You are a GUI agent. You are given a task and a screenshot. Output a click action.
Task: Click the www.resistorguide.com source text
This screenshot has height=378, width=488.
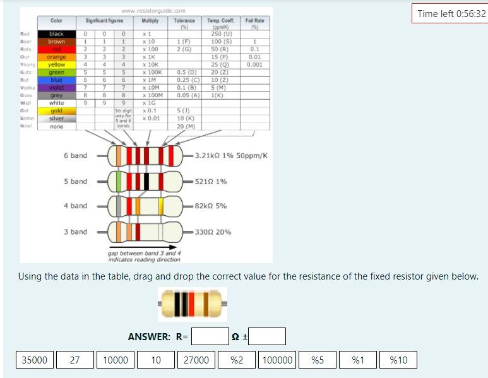tap(153, 11)
